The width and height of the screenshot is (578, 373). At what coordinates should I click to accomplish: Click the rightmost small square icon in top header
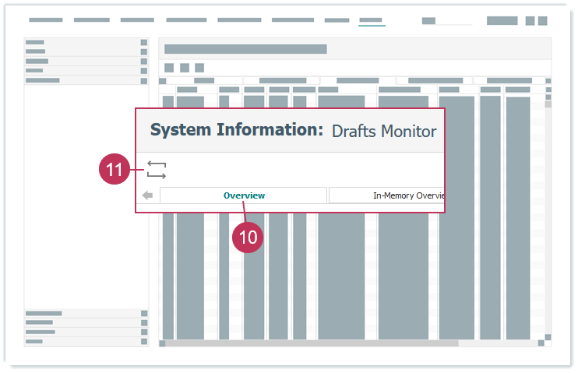(542, 21)
